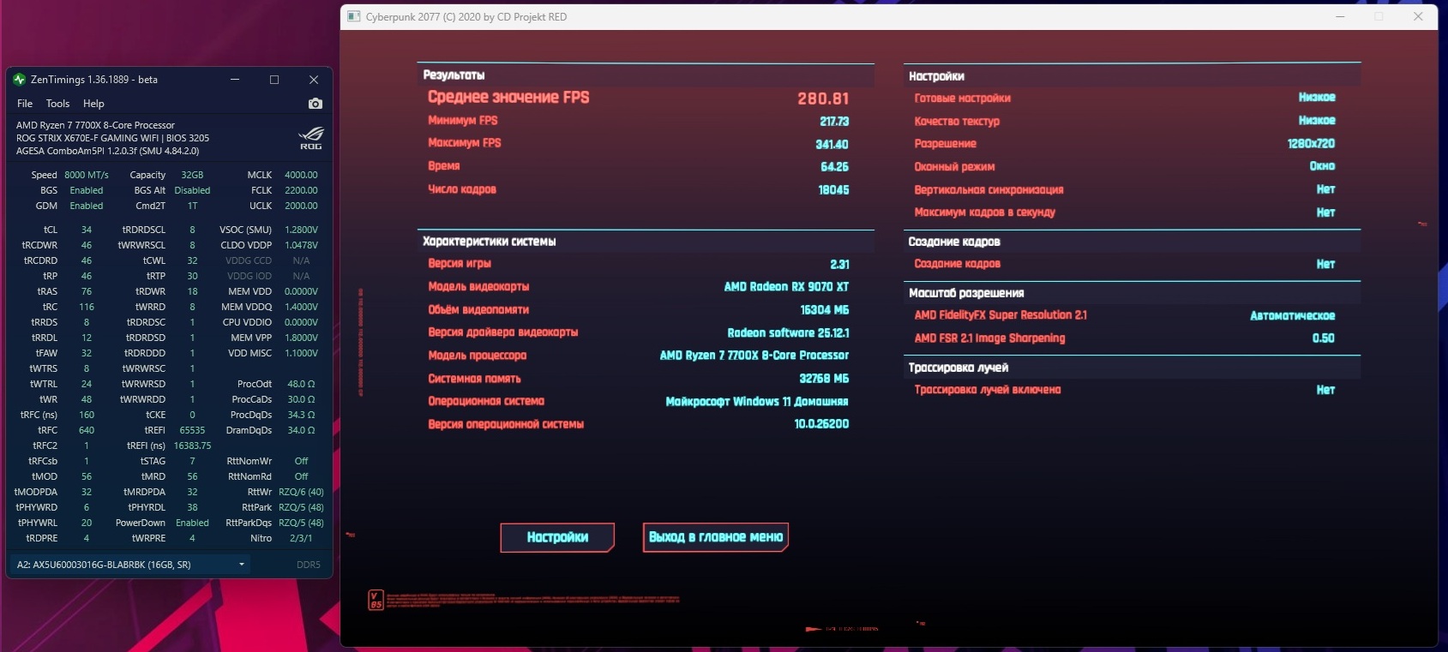1448x652 pixels.
Task: Click the DDR5 label in ZenTimings
Action: pos(309,565)
